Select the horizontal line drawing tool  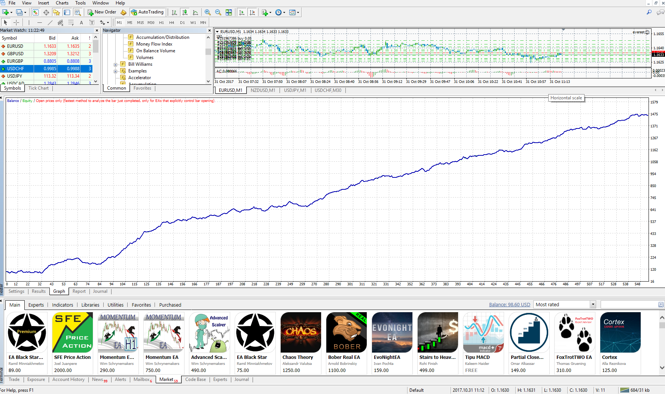coord(39,22)
